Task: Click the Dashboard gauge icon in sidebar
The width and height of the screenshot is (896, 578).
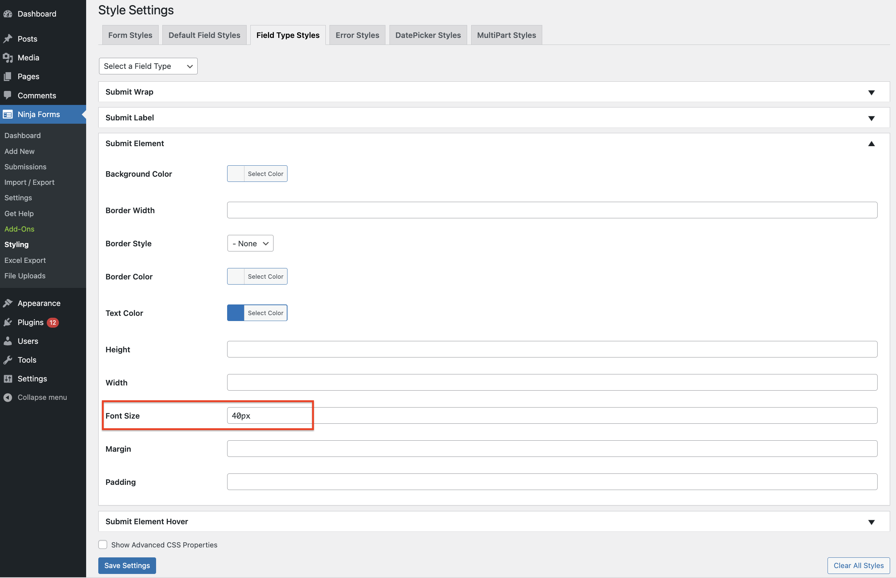Action: [x=8, y=14]
